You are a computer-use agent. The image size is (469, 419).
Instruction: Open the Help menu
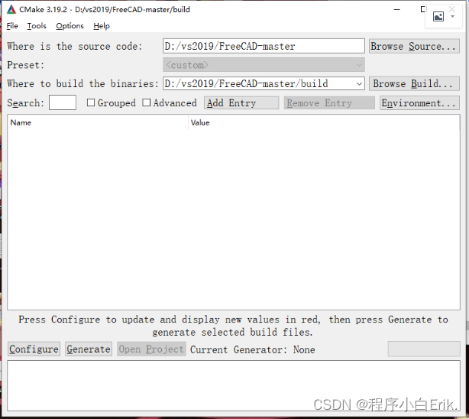(x=102, y=26)
